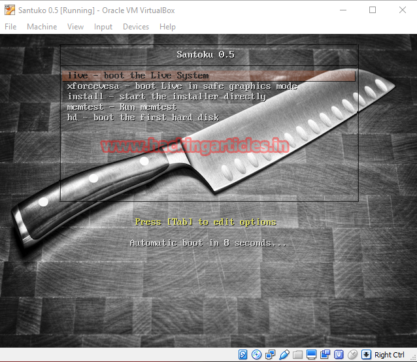Click the 'Automatic boot in 8 seconds' text
The image size is (417, 362).
[x=208, y=243]
